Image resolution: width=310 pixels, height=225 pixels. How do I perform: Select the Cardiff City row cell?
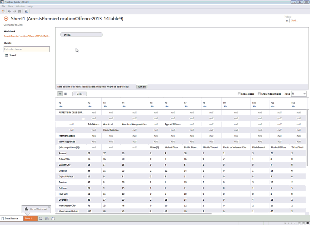65,165
